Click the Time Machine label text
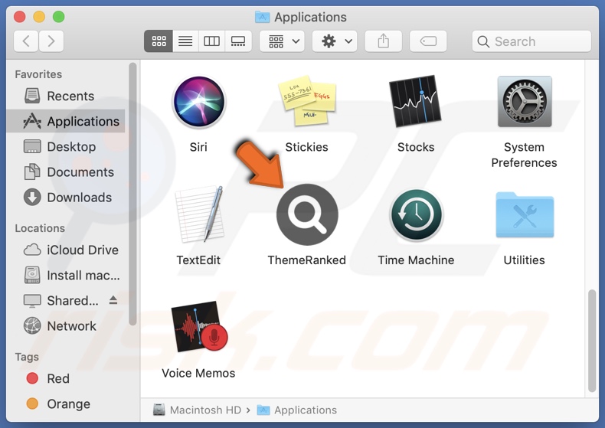Viewport: 605px width, 428px height. [x=416, y=260]
